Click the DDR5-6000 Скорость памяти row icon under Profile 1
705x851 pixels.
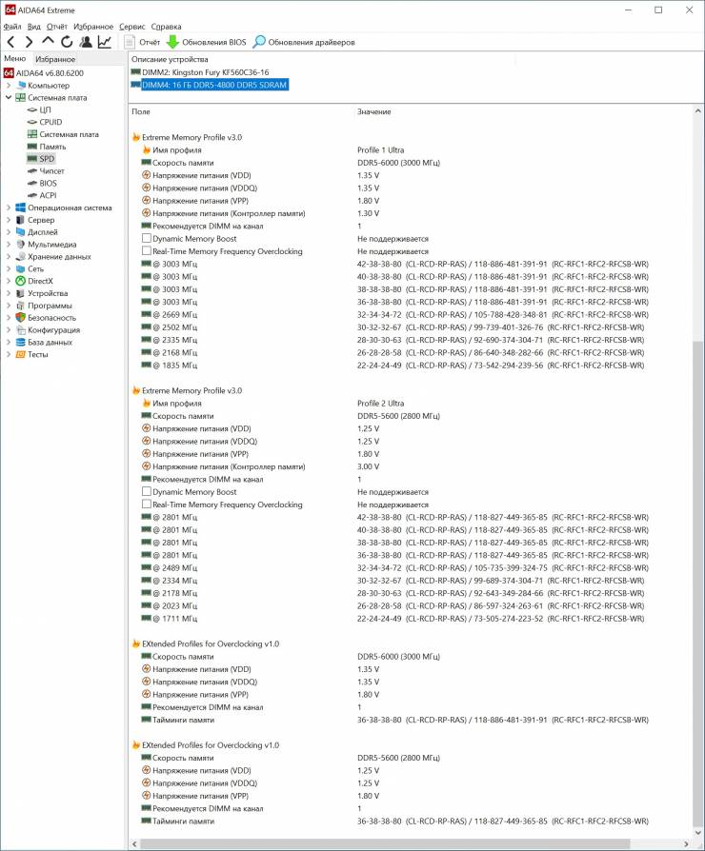pyautogui.click(x=146, y=162)
